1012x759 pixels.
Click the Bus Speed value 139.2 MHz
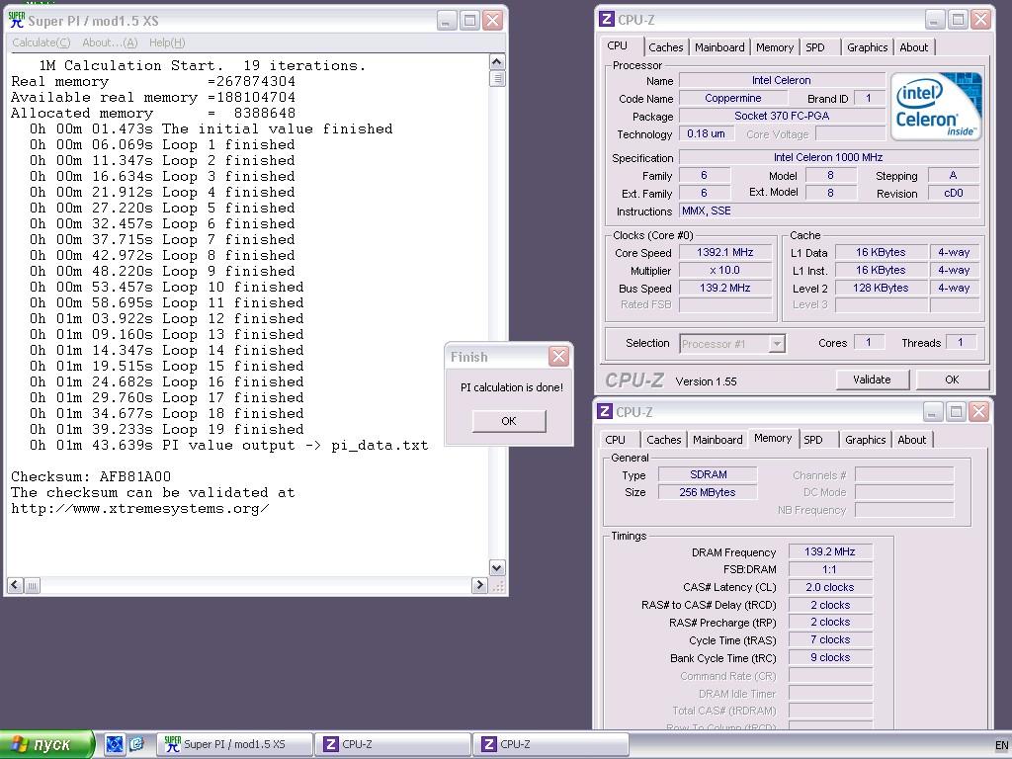(724, 288)
